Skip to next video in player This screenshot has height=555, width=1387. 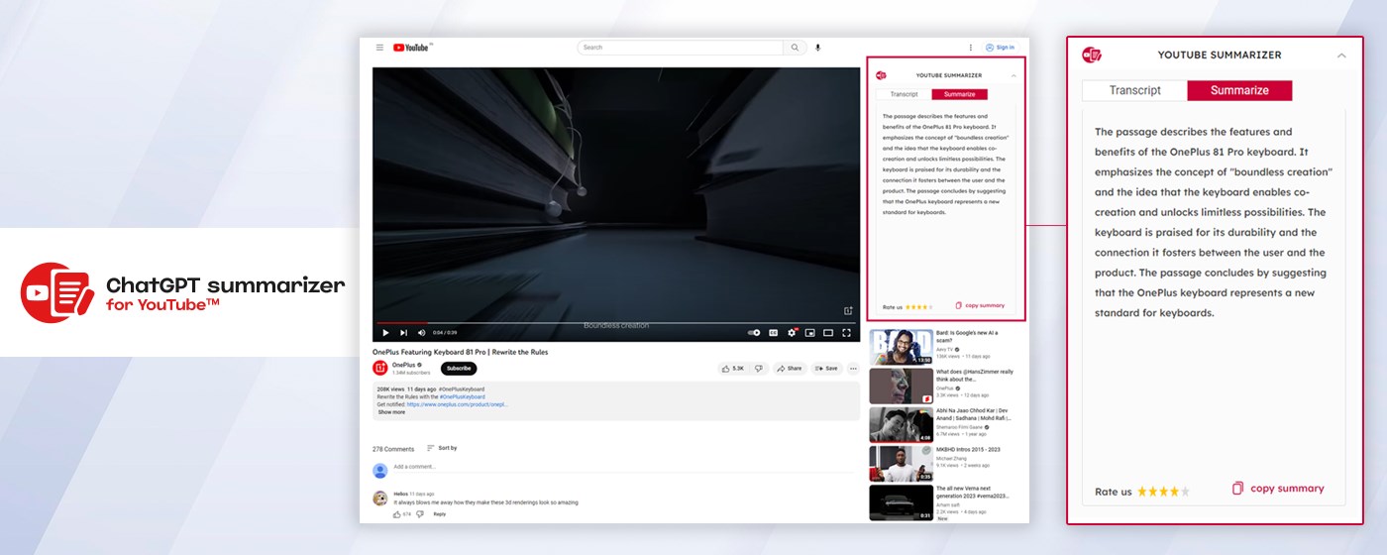click(403, 333)
